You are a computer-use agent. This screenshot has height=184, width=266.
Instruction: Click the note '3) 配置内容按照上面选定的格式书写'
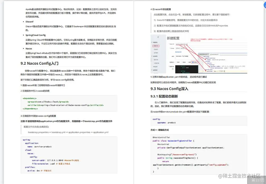[171, 31]
